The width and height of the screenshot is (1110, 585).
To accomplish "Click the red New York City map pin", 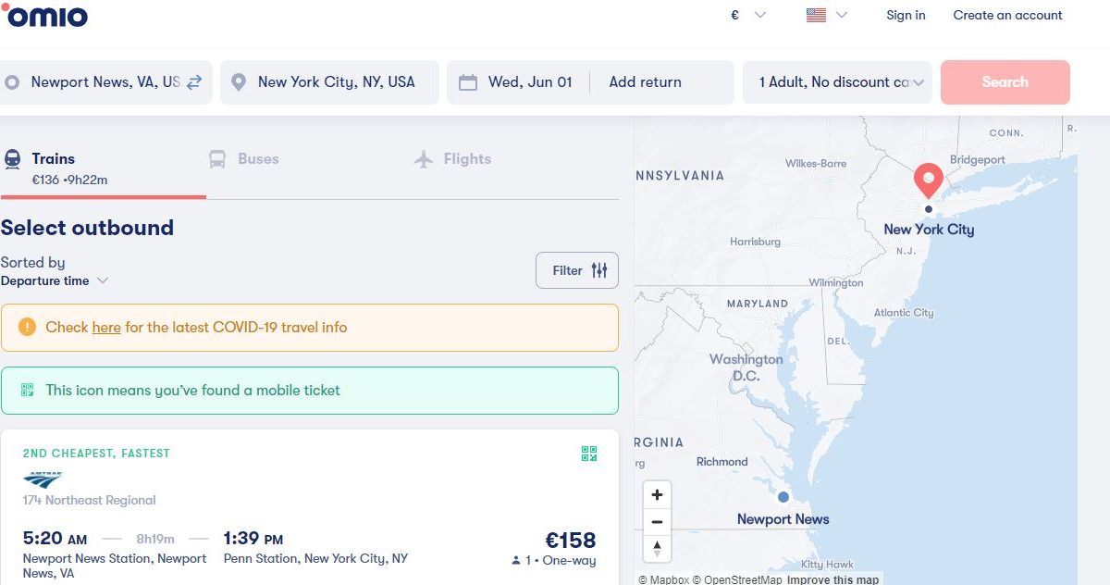I will pyautogui.click(x=928, y=179).
